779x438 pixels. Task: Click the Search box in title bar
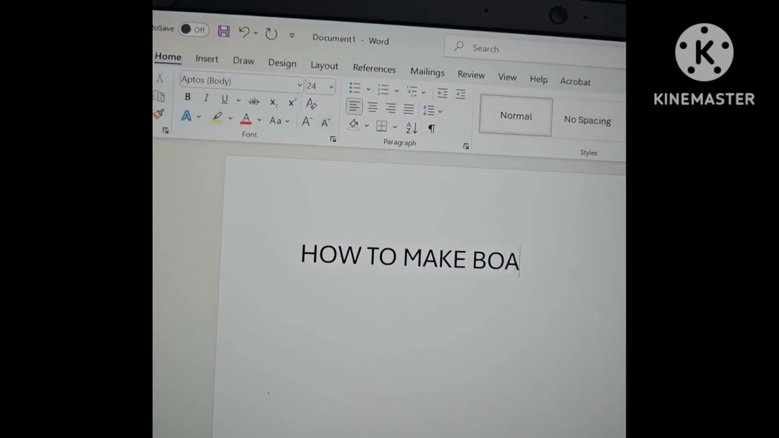[x=536, y=50]
